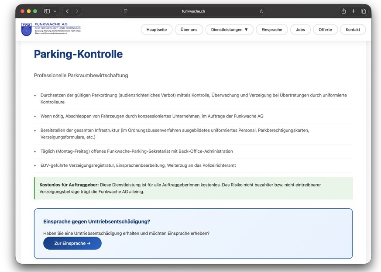The image size is (381, 272).
Task: Open the Offerte nav item
Action: point(325,30)
